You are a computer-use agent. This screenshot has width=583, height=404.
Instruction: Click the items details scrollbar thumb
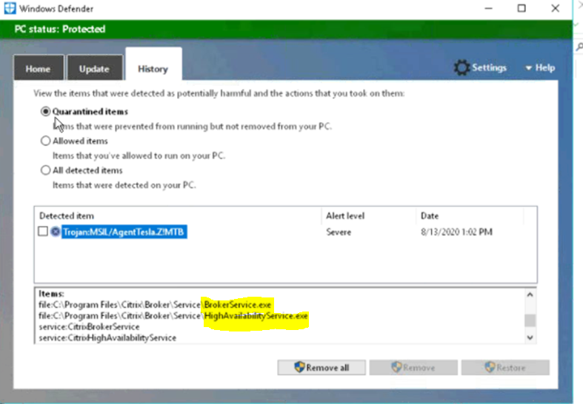[530, 320]
